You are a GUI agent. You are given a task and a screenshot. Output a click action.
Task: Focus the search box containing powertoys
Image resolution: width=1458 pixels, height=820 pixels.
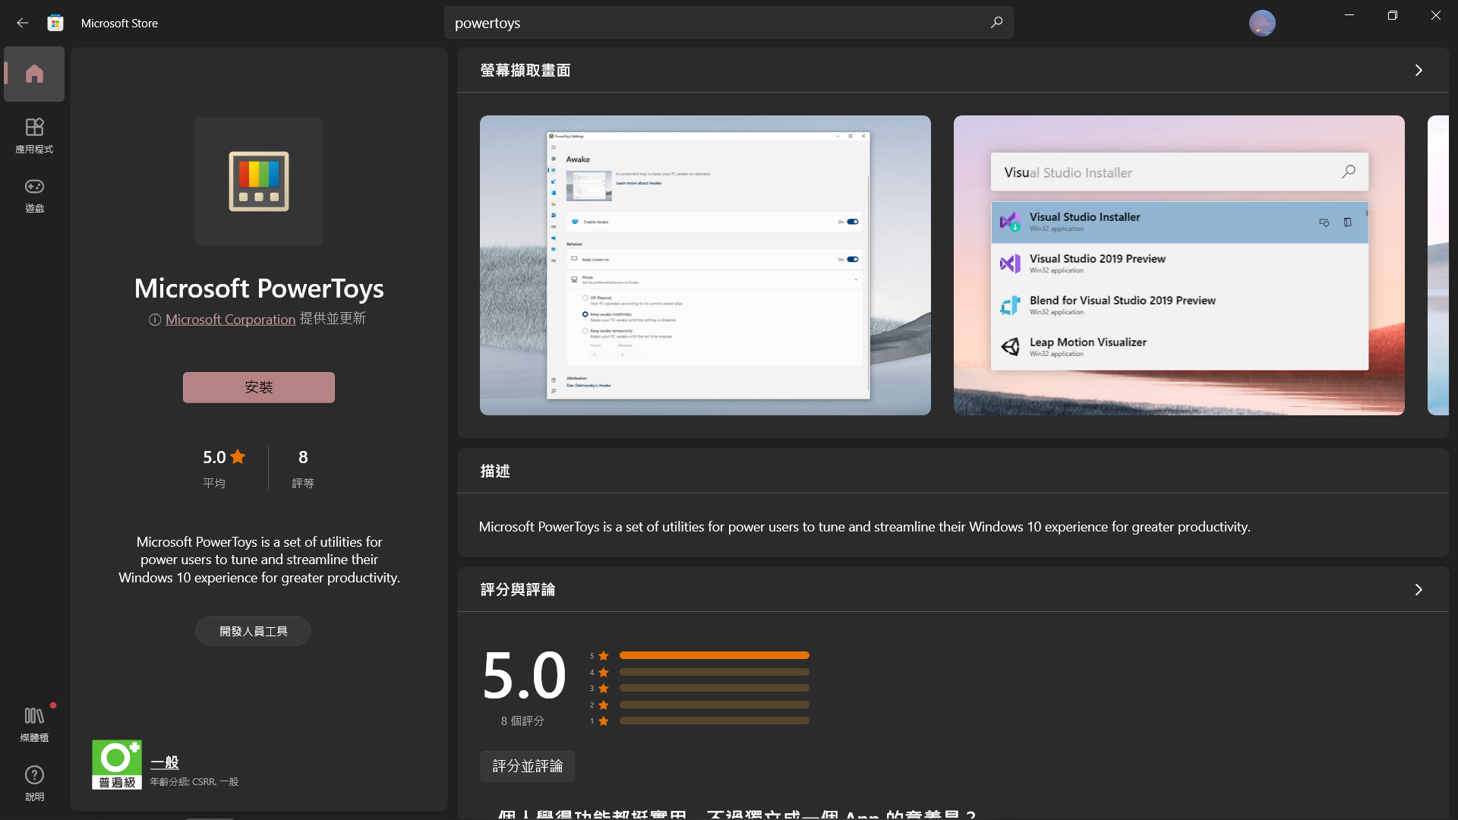[x=729, y=23]
